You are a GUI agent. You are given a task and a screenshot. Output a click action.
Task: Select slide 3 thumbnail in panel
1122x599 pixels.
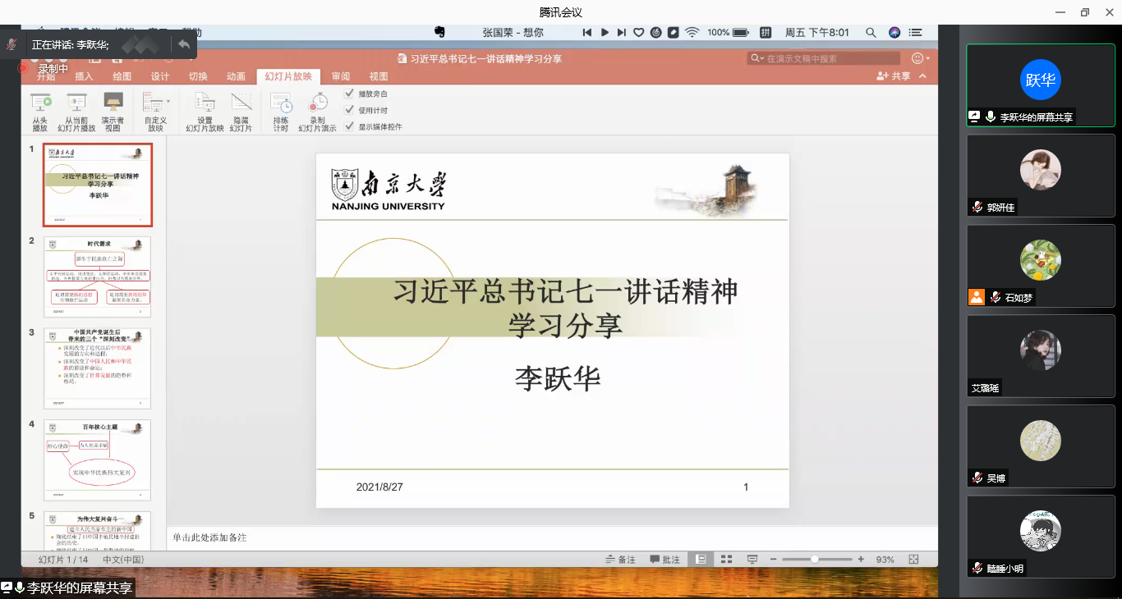tap(97, 368)
